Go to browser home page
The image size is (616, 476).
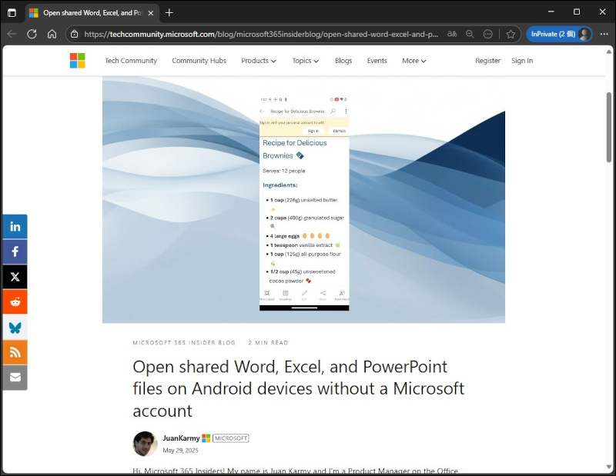click(x=52, y=34)
